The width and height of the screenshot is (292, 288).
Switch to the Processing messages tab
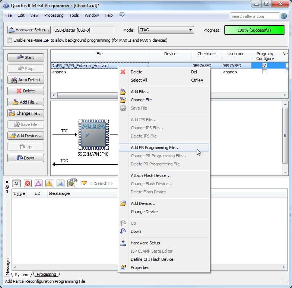(46, 274)
